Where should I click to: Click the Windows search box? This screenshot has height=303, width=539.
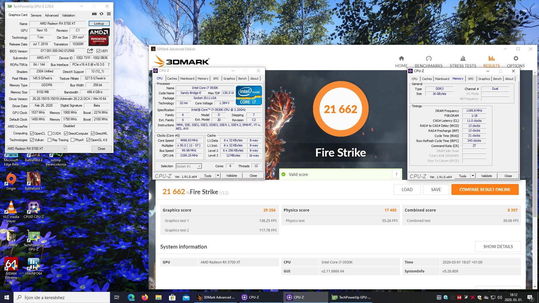(x=62, y=297)
